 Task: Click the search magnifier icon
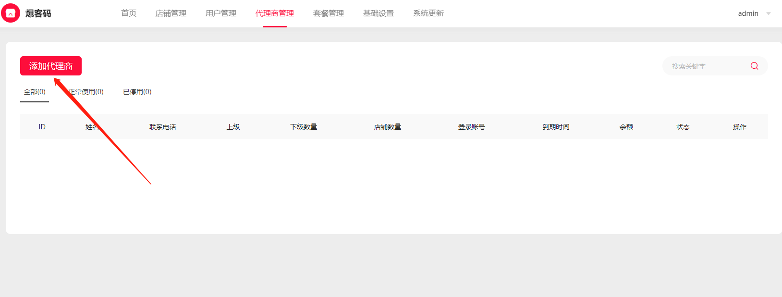[754, 66]
